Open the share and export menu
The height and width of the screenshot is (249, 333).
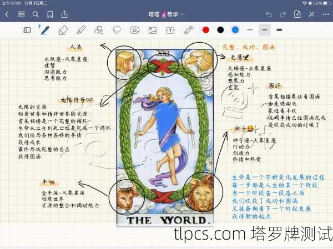pyautogui.click(x=65, y=14)
